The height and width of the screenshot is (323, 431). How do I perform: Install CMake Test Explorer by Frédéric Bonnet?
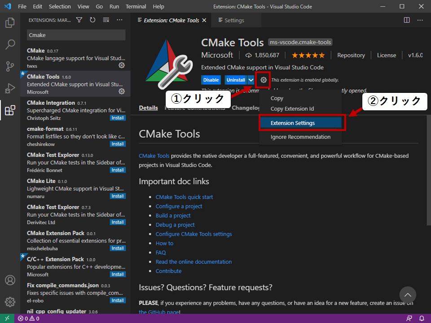click(118, 170)
